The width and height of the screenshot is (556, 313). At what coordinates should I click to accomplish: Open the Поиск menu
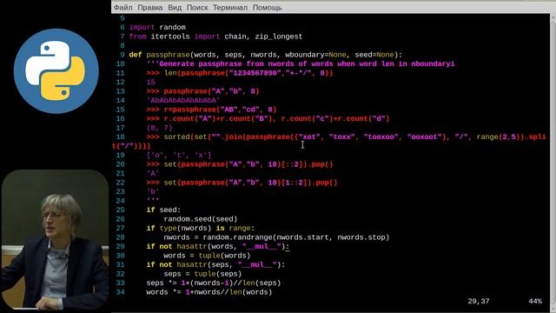pos(197,8)
